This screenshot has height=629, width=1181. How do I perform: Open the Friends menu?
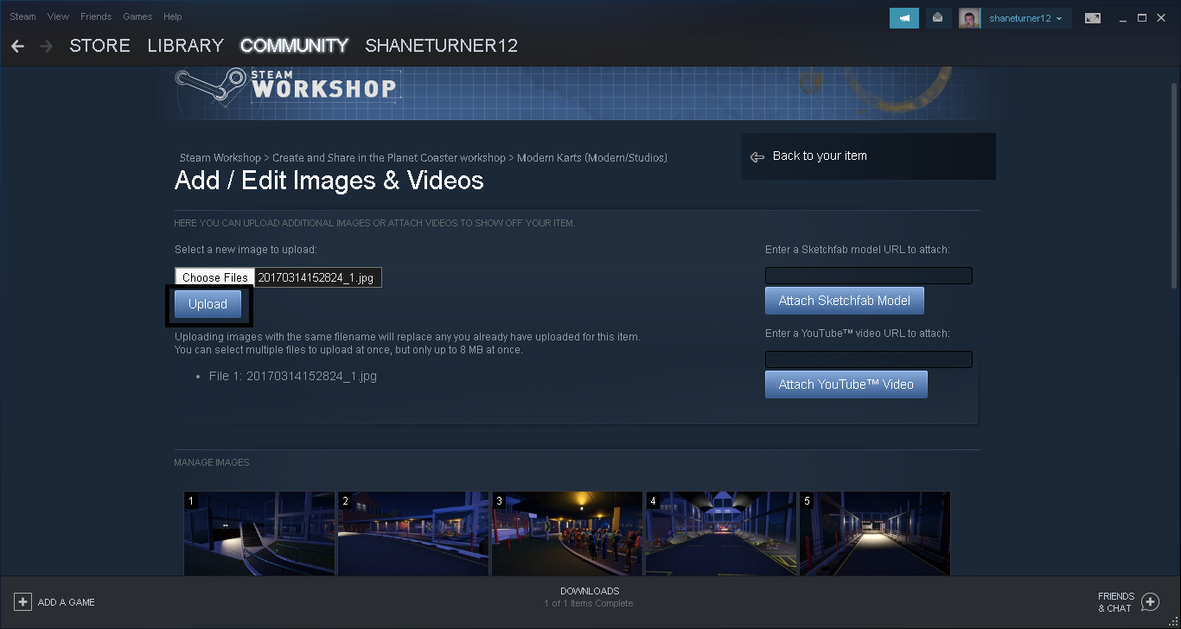[96, 16]
